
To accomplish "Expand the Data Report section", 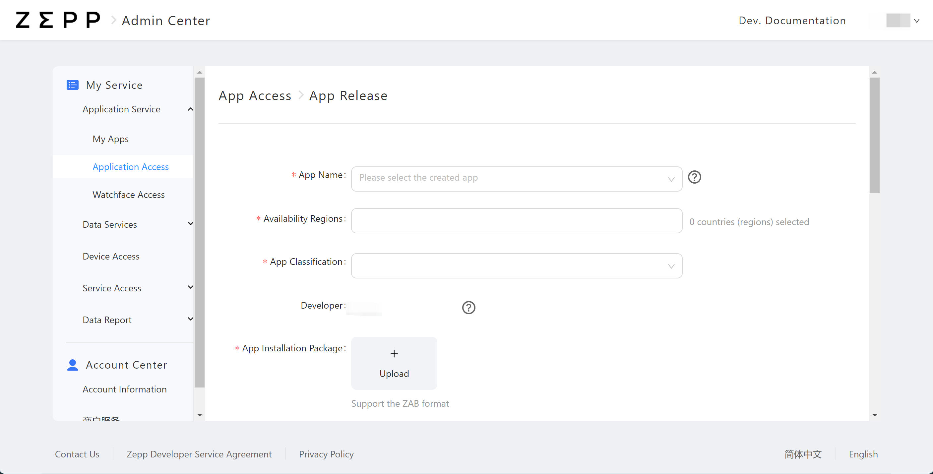I will point(190,320).
